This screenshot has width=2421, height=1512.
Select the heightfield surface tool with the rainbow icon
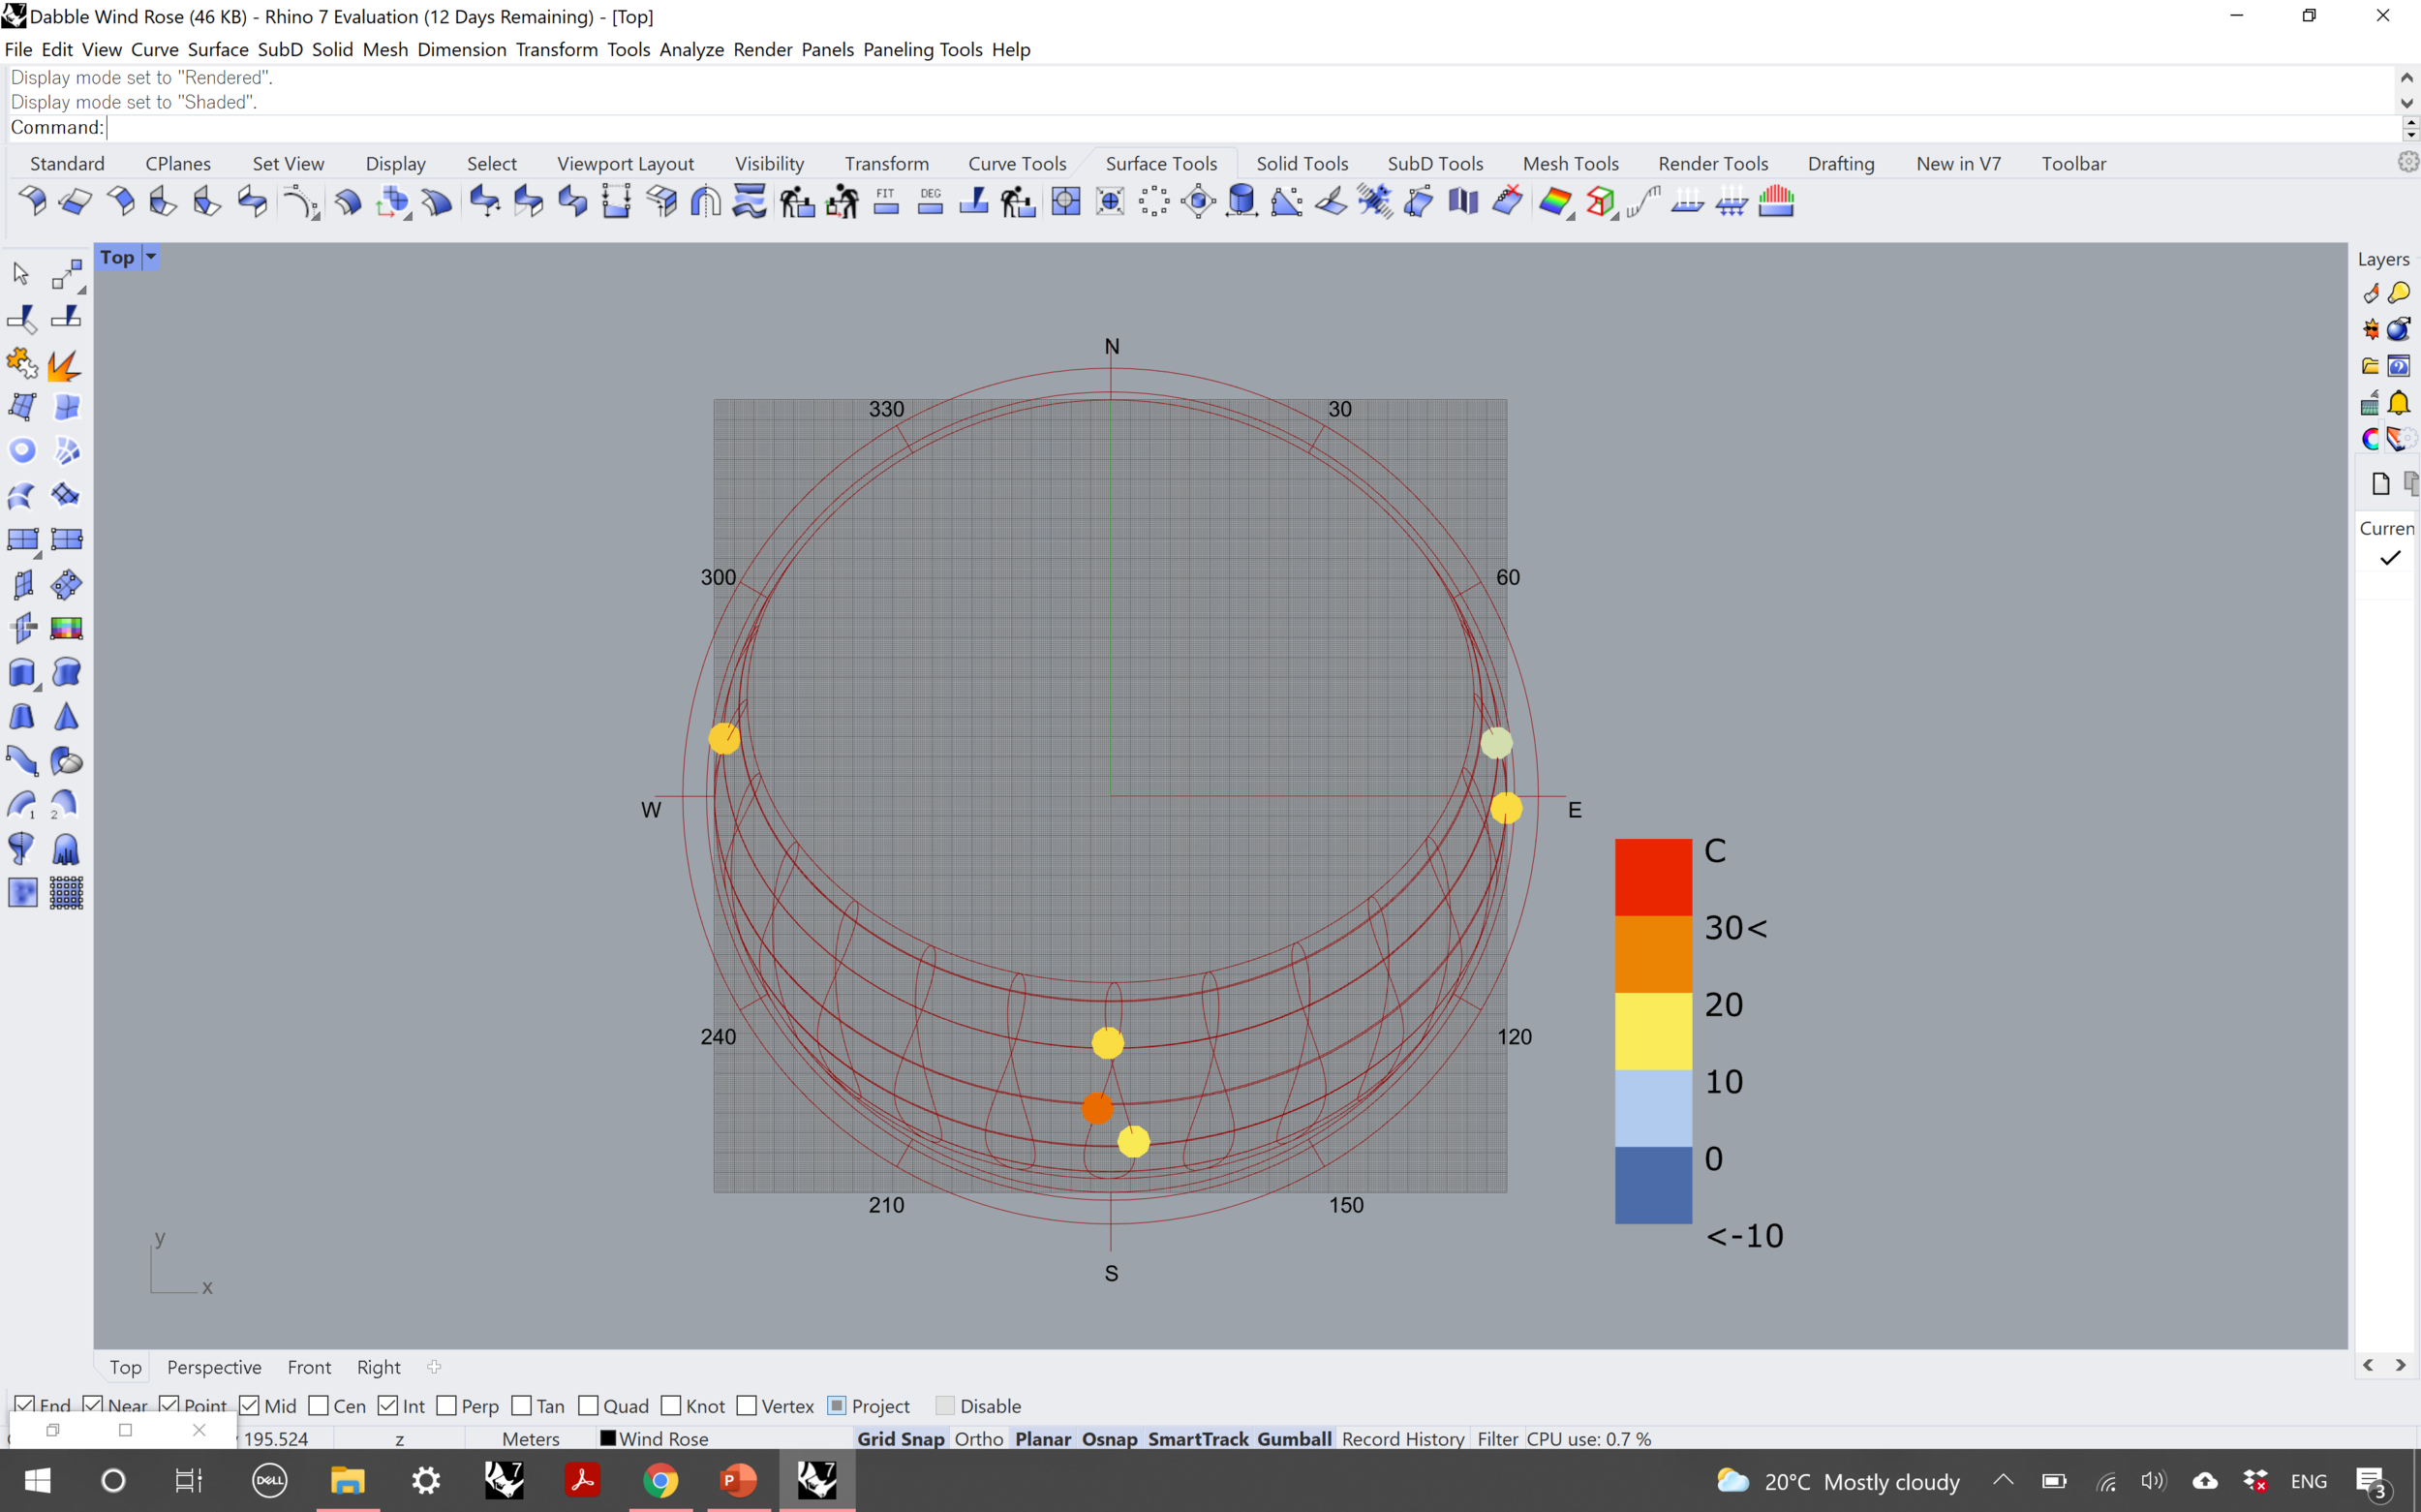pos(66,626)
